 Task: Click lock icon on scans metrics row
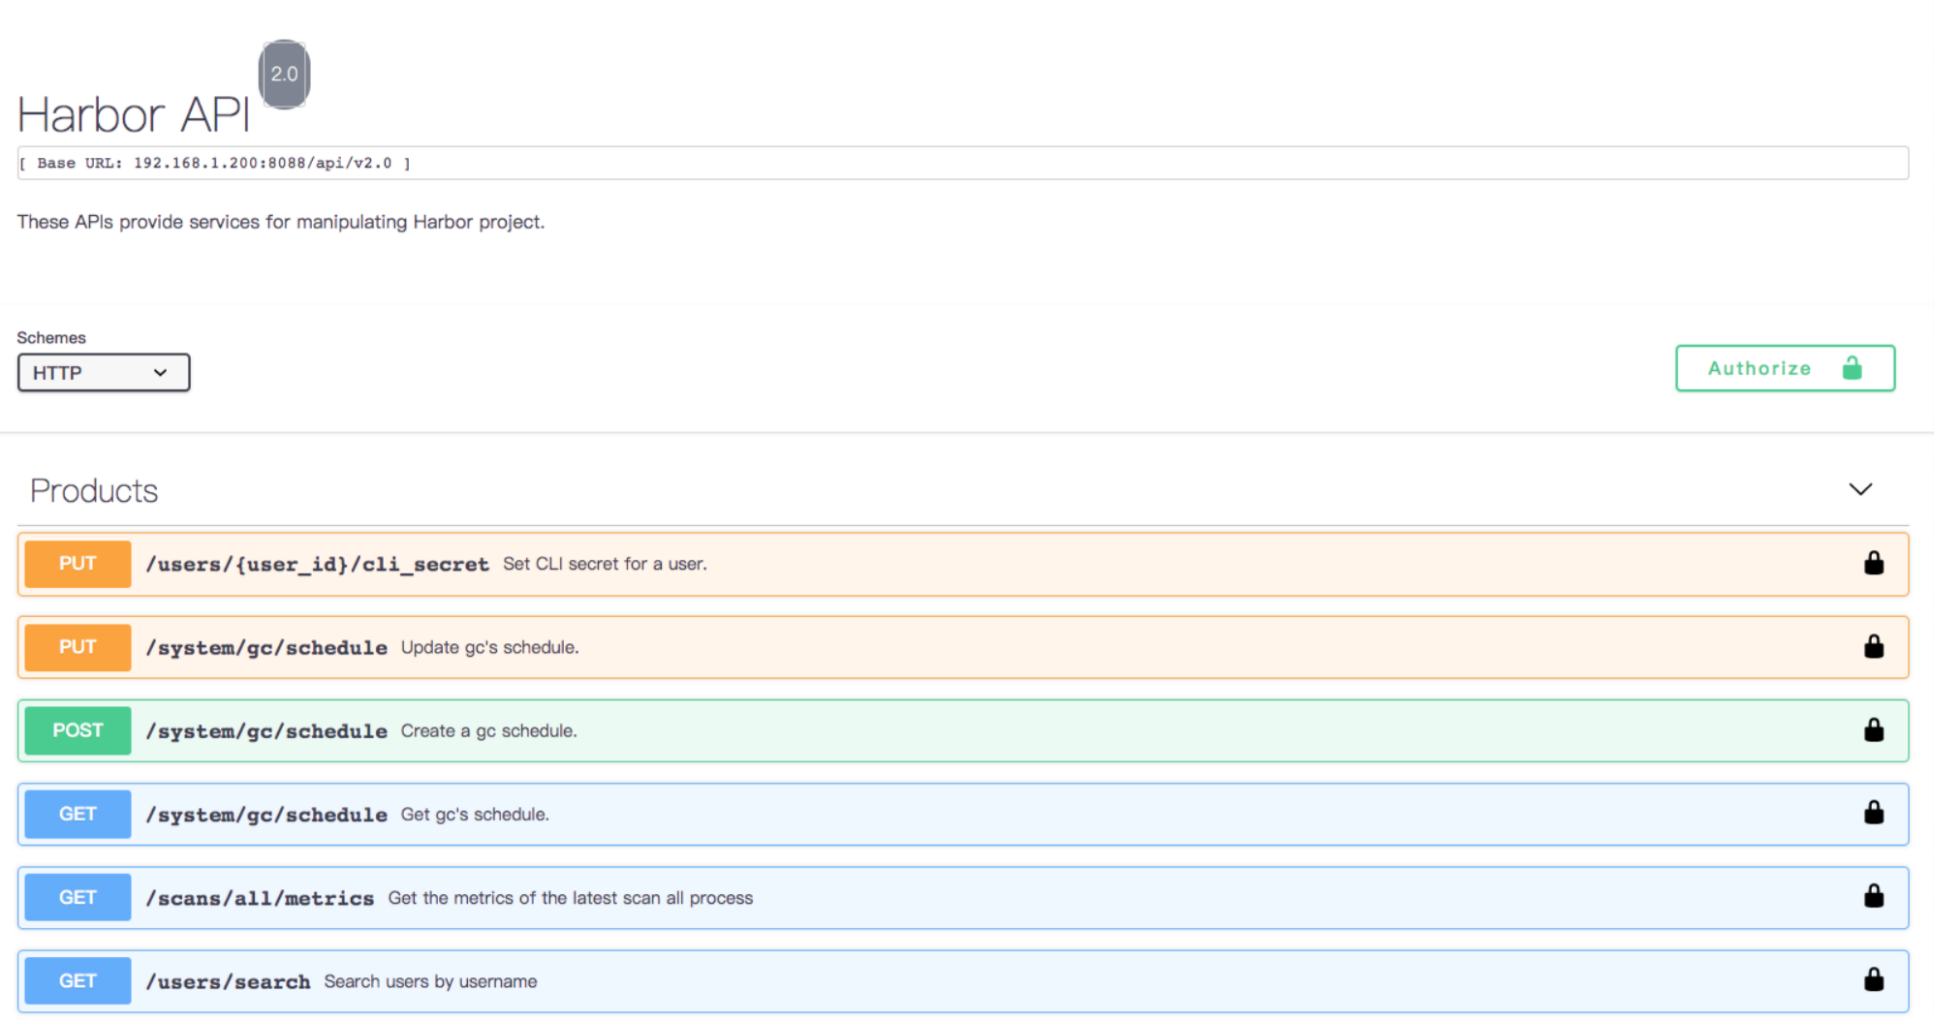[1873, 897]
